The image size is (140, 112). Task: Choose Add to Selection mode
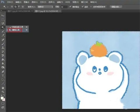tap(15, 7)
